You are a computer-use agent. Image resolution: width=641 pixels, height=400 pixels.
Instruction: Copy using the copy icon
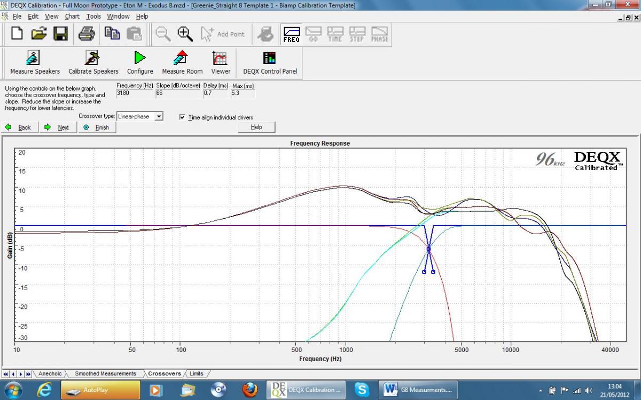click(112, 34)
